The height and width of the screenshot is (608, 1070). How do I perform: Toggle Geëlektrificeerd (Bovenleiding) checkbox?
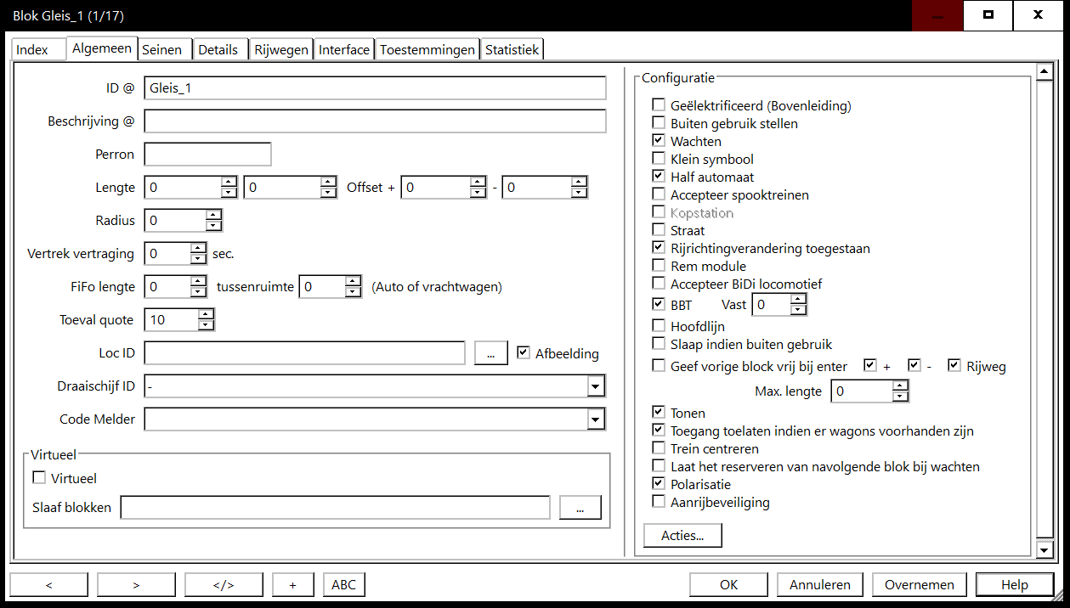(x=659, y=105)
